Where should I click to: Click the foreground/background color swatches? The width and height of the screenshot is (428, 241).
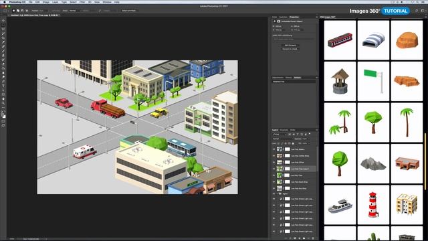point(3,116)
